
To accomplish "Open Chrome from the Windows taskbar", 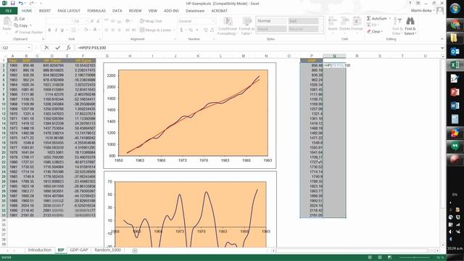I will (x=455, y=24).
